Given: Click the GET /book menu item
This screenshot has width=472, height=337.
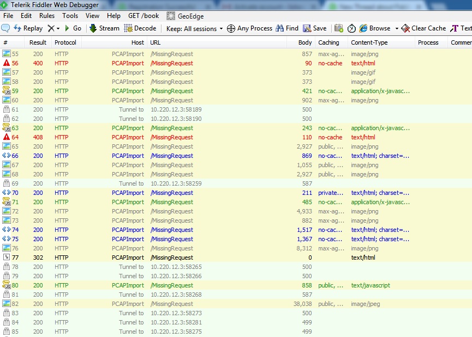Looking at the screenshot, I should [x=144, y=16].
